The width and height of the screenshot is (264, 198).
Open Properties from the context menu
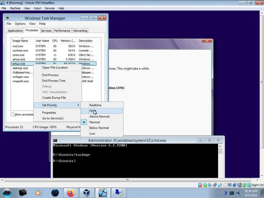pyautogui.click(x=57, y=112)
